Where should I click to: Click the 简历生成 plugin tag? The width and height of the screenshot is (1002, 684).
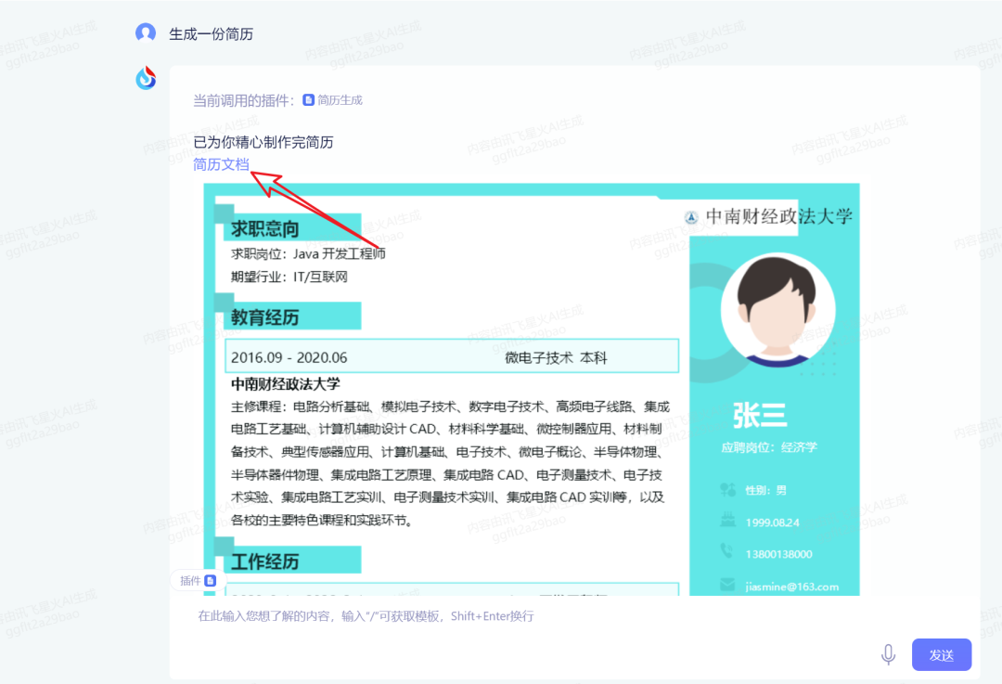[x=333, y=100]
